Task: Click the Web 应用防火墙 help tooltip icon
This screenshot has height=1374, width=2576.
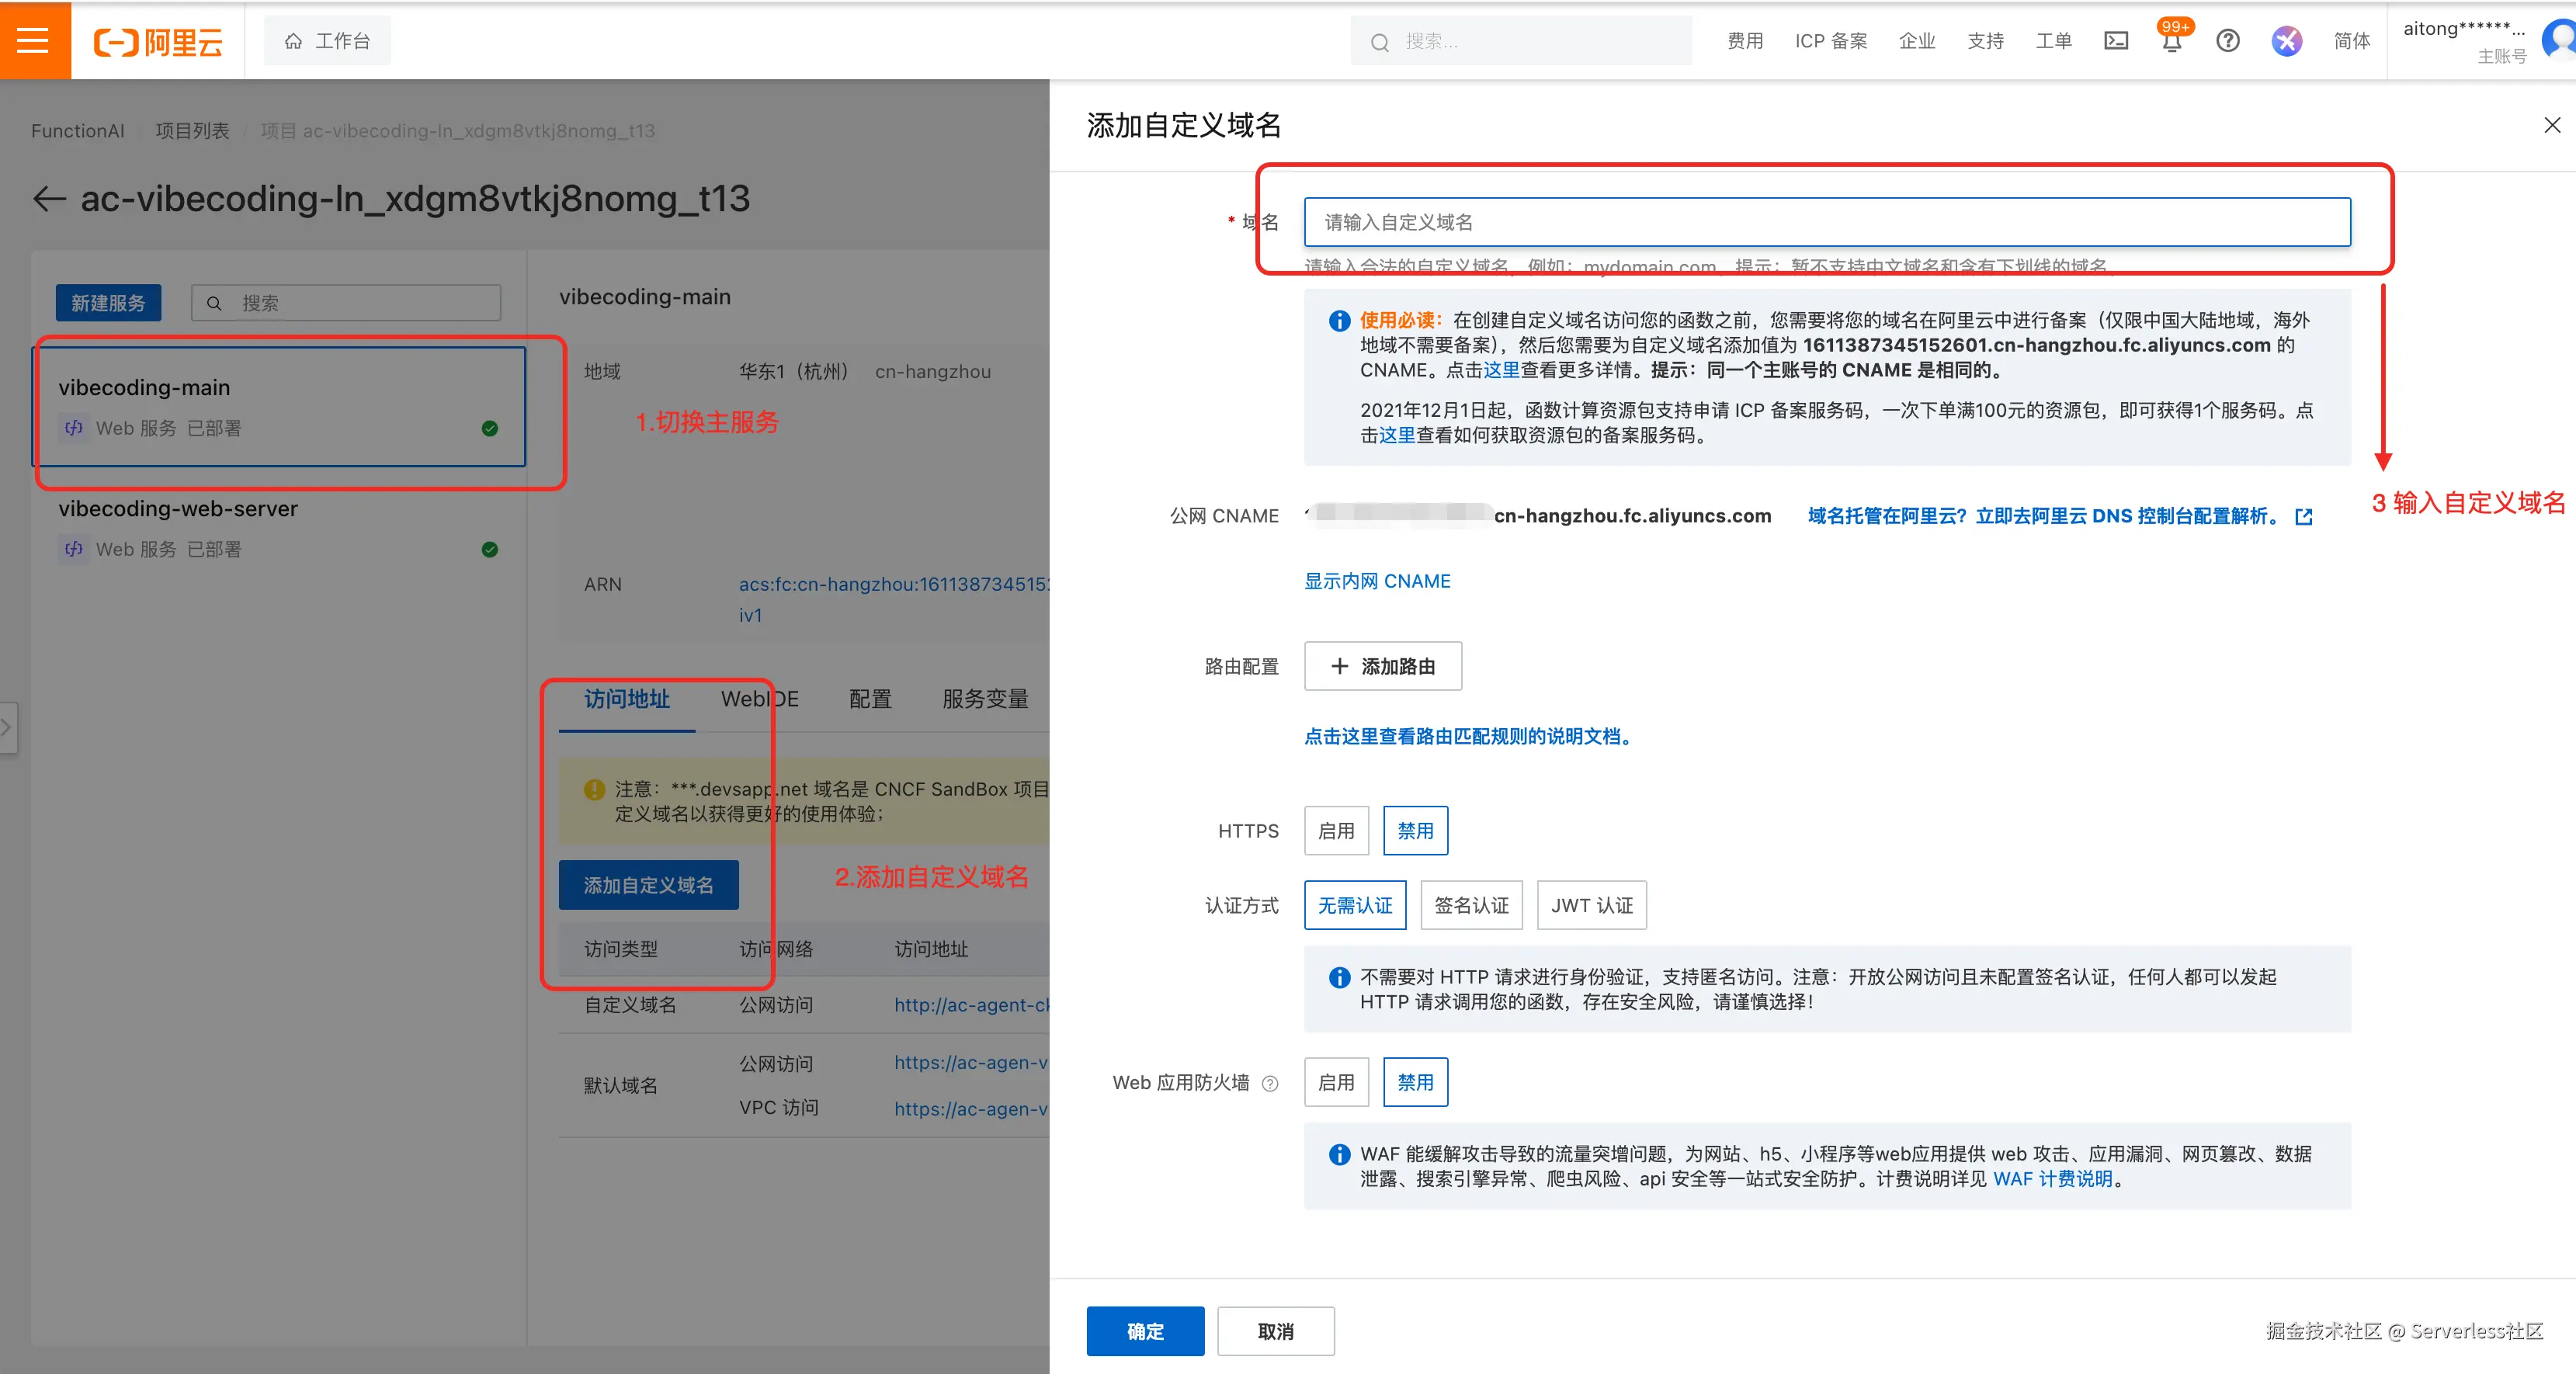Action: click(x=1270, y=1083)
